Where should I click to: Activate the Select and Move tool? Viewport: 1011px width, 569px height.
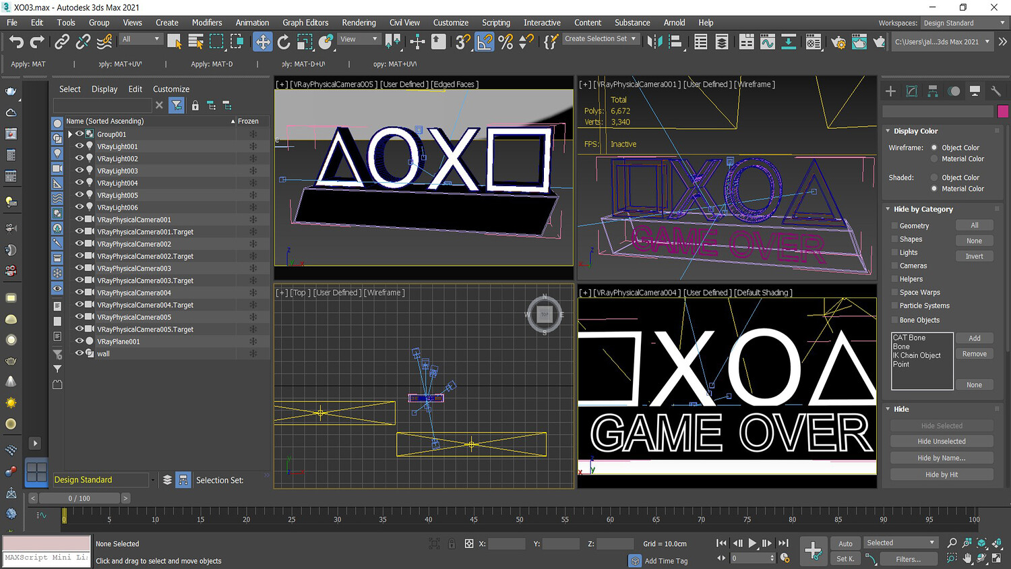tap(262, 42)
